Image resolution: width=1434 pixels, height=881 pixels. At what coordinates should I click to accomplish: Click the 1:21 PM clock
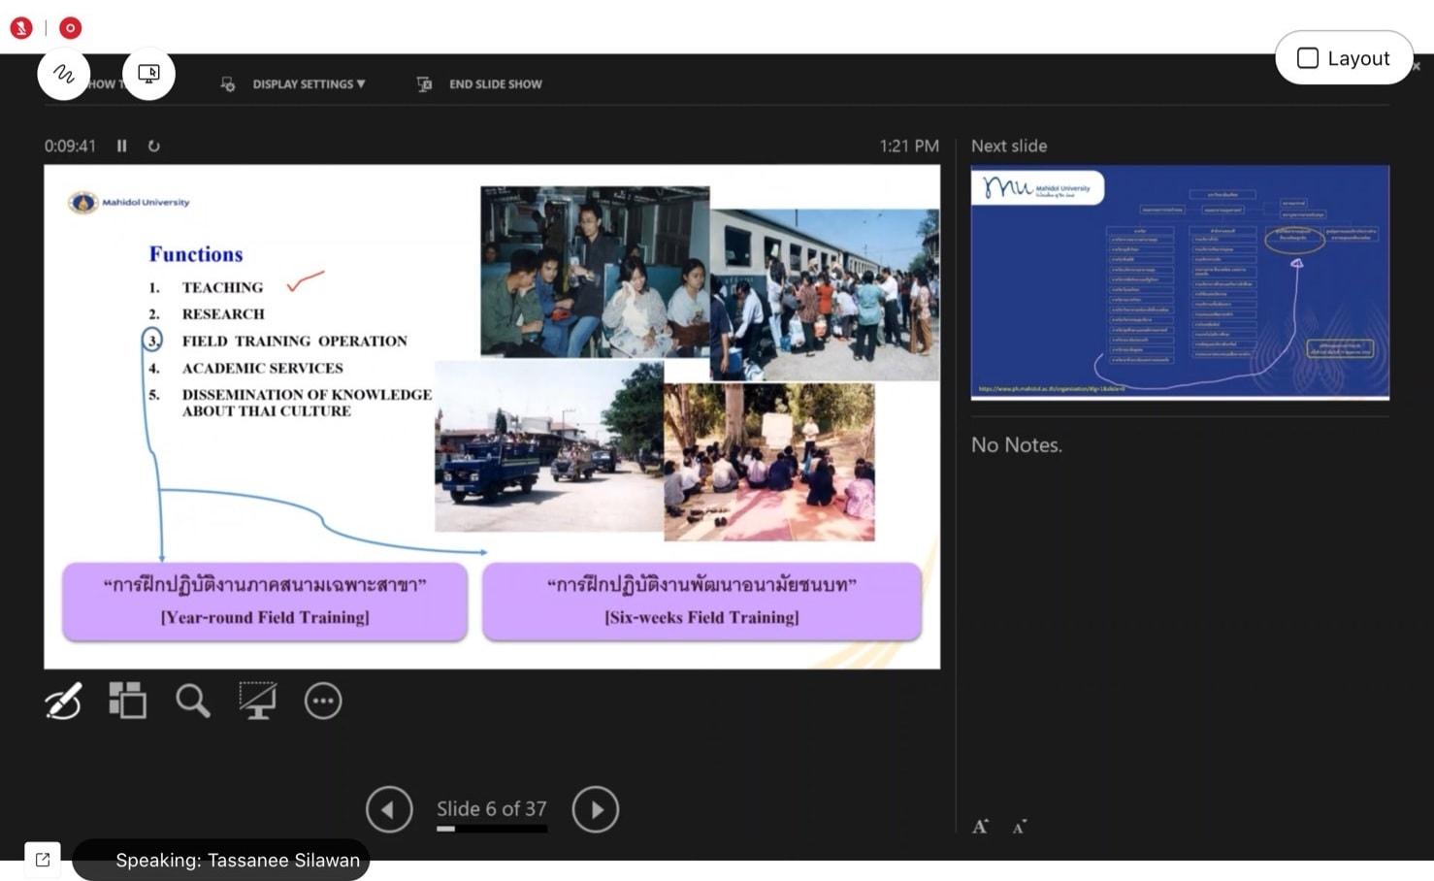[x=909, y=146]
